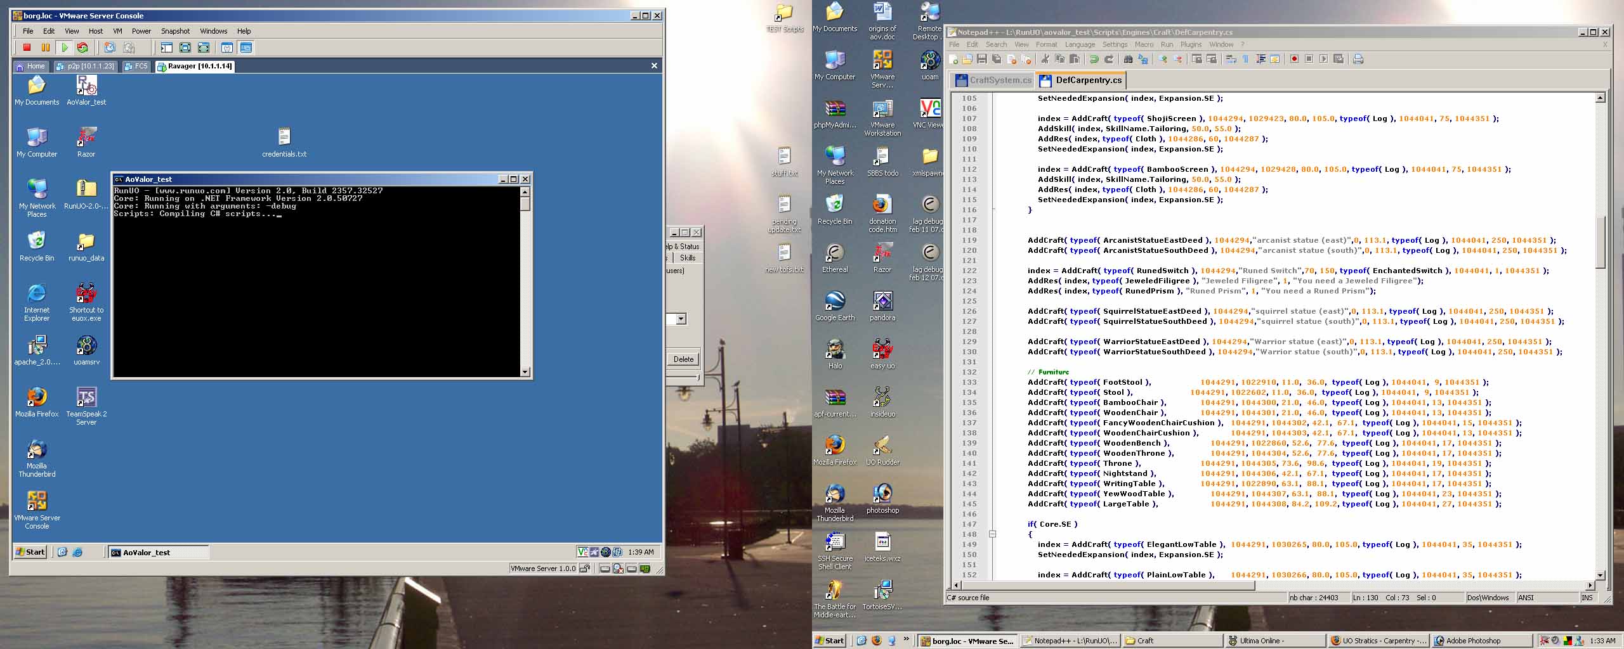Viewport: 1624px width, 649px height.
Task: Select the TortoiseSVN host desktop icon
Action: (882, 596)
